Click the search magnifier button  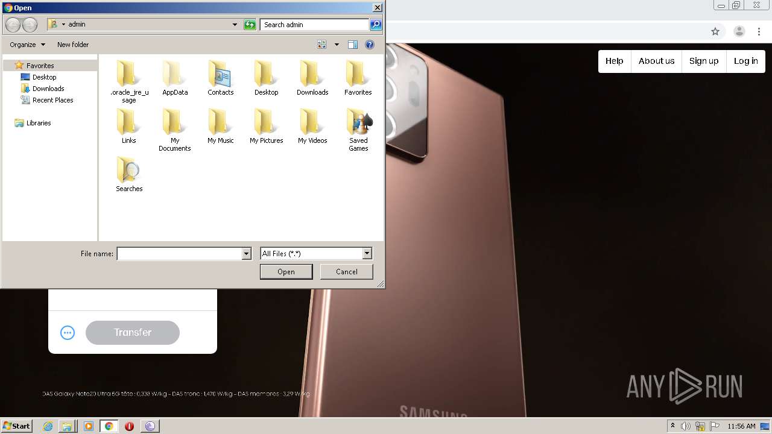tap(376, 25)
